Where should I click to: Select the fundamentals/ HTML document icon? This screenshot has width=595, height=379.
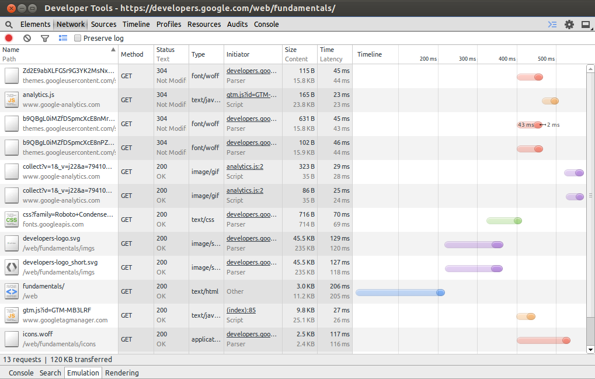[x=12, y=291]
